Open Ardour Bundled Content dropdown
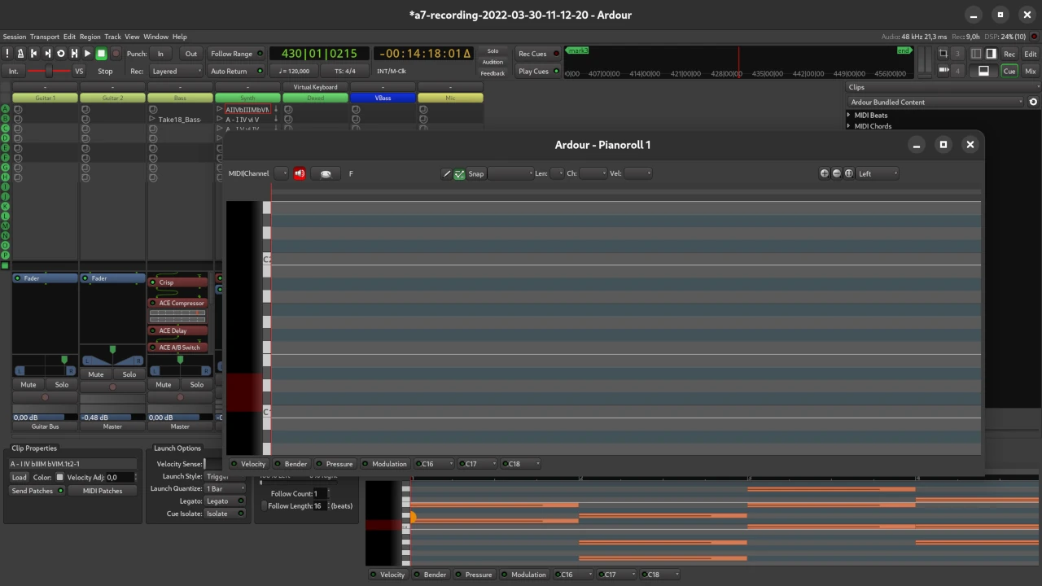Image resolution: width=1042 pixels, height=586 pixels. pos(936,103)
